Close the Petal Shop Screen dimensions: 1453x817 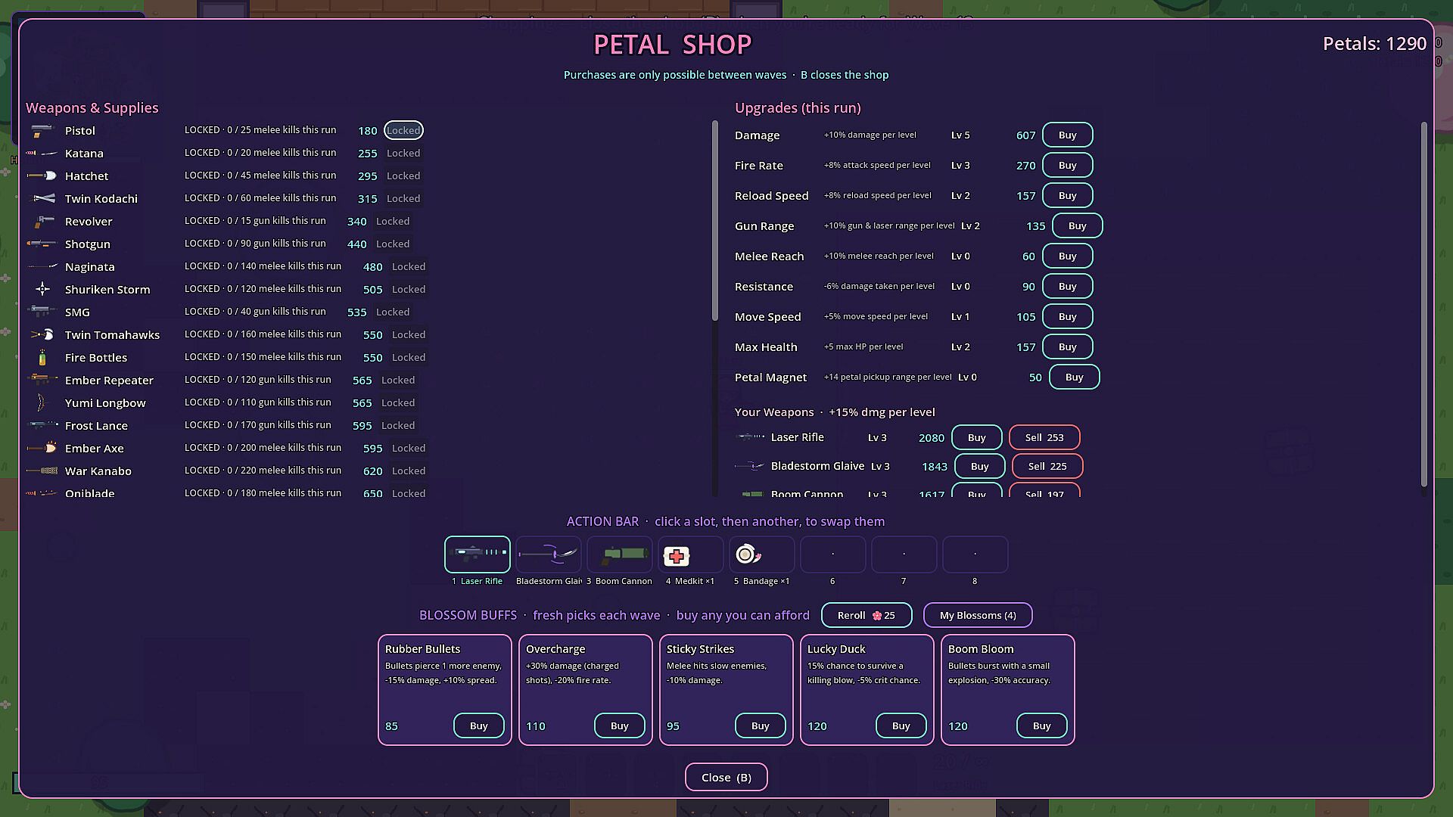tap(726, 777)
